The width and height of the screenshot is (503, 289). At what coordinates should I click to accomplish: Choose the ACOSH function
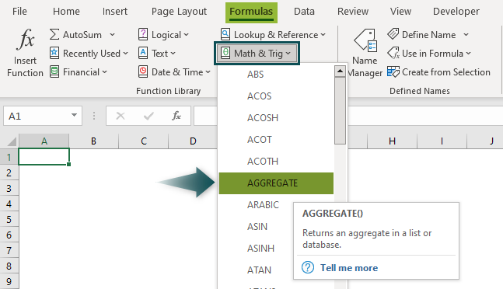(276, 118)
